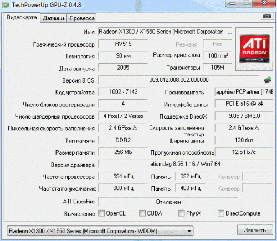
Task: Click the BIOS save chip icon
Action: [268, 80]
